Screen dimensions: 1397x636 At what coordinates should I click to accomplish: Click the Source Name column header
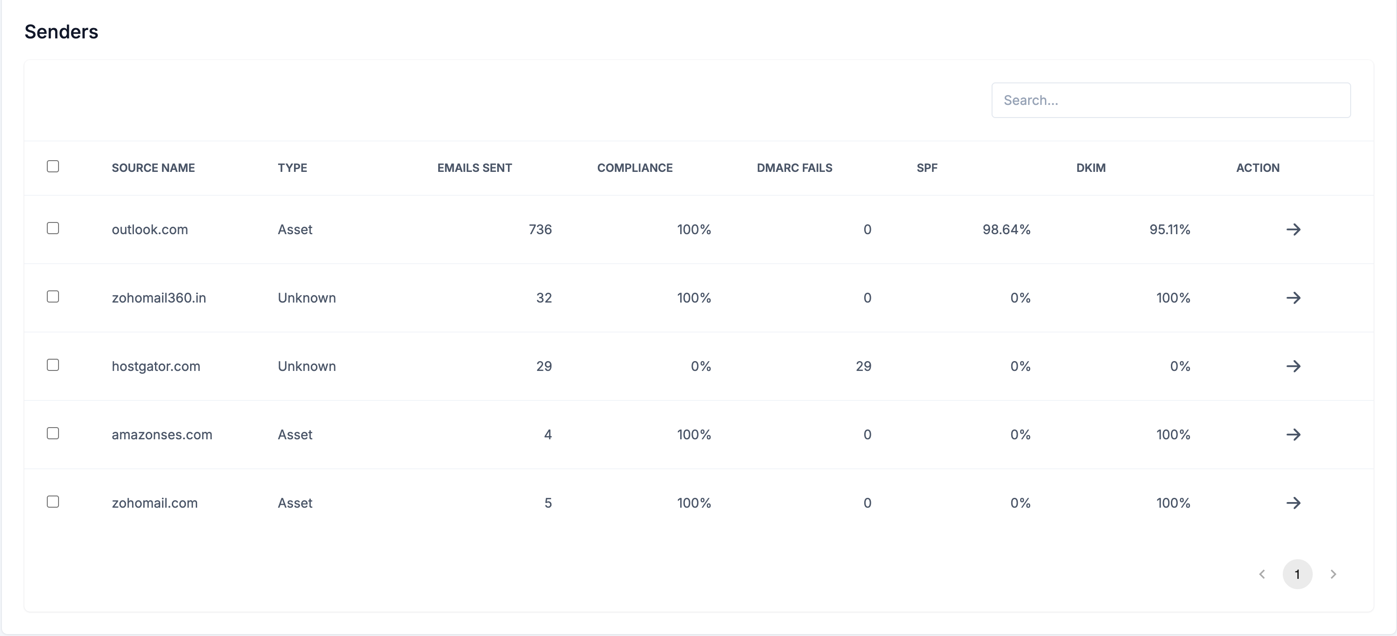click(x=153, y=168)
